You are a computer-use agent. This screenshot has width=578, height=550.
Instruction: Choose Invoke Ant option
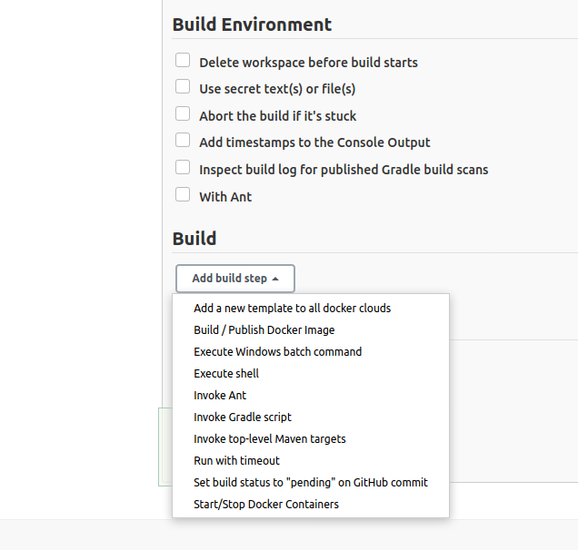220,395
